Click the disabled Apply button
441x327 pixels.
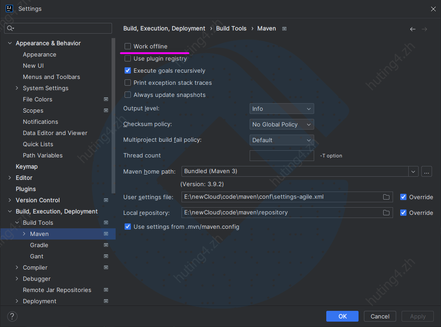click(418, 316)
